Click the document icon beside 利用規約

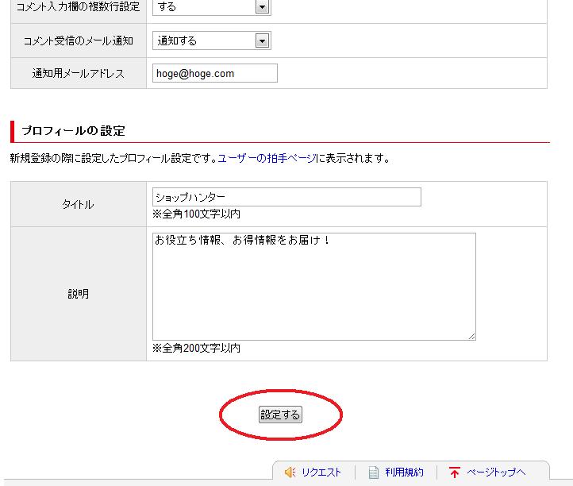(x=374, y=472)
